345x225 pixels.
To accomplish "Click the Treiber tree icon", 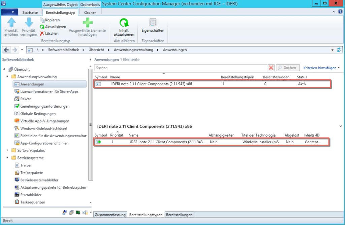I will [x=17, y=165].
